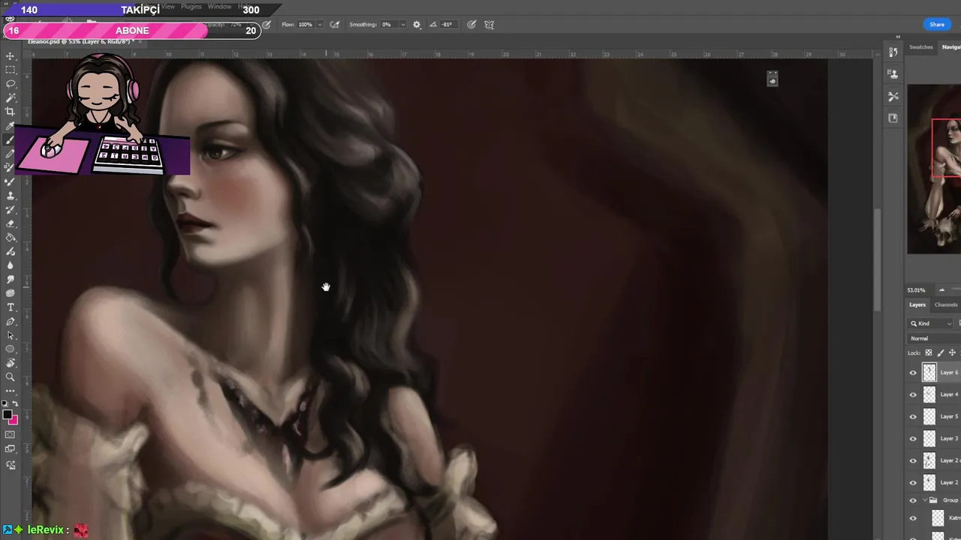Image resolution: width=961 pixels, height=540 pixels.
Task: Select the Clone Stamp tool
Action: point(11,196)
